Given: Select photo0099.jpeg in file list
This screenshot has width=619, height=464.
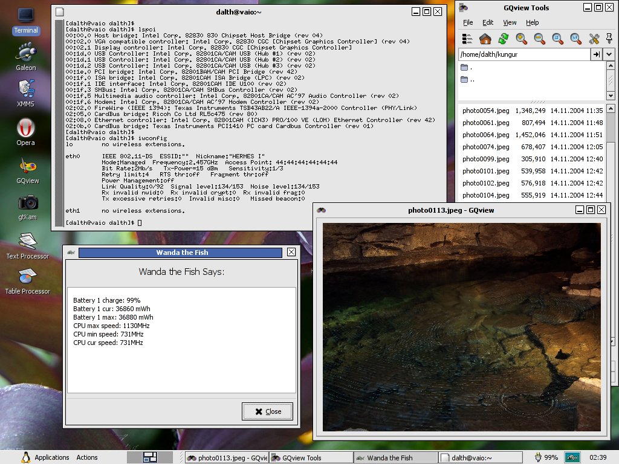Looking at the screenshot, I should pyautogui.click(x=532, y=159).
